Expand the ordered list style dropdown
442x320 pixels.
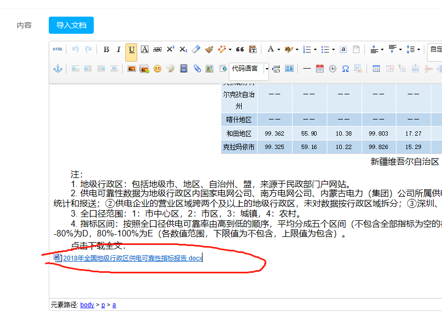click(x=315, y=49)
